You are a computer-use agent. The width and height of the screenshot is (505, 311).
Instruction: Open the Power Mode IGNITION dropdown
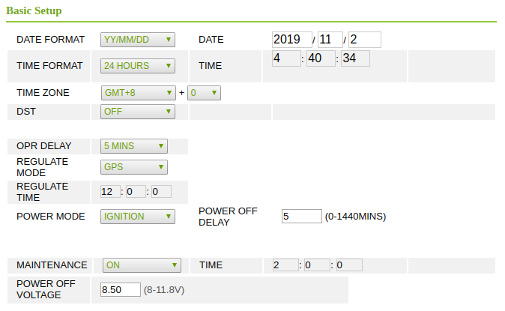[138, 217]
